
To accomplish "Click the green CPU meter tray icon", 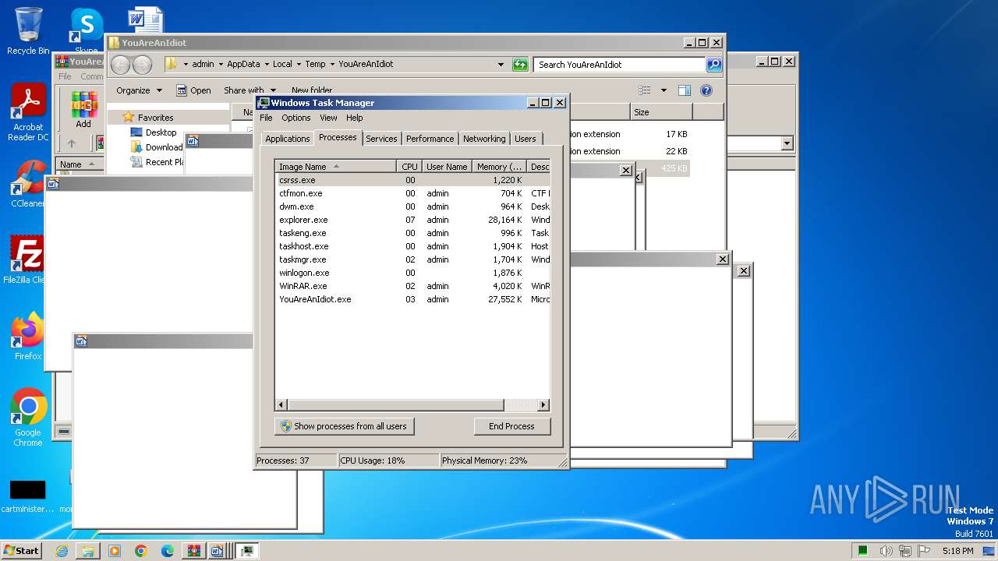I will (x=863, y=551).
